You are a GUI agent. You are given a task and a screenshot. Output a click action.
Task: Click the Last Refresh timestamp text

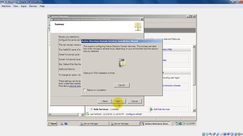(107, 114)
